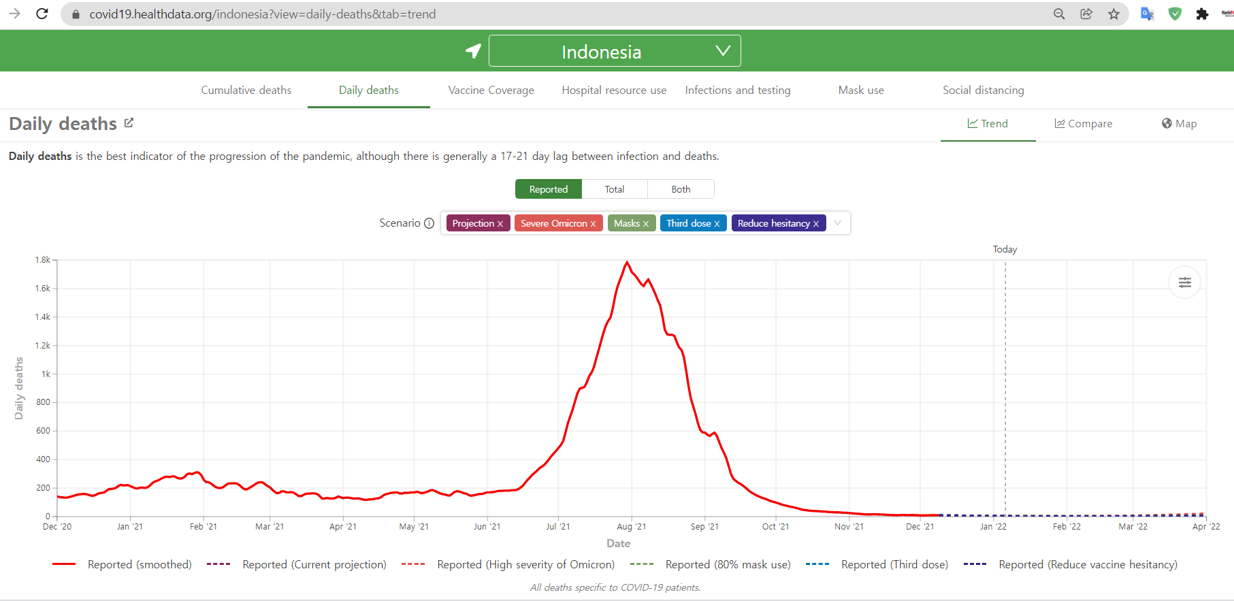
Task: Click the scenario info icon
Action: coord(429,223)
